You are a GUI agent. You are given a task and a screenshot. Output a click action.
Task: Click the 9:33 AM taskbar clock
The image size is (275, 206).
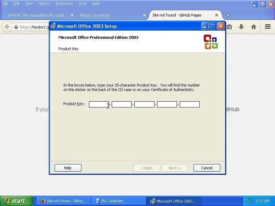coord(262,201)
